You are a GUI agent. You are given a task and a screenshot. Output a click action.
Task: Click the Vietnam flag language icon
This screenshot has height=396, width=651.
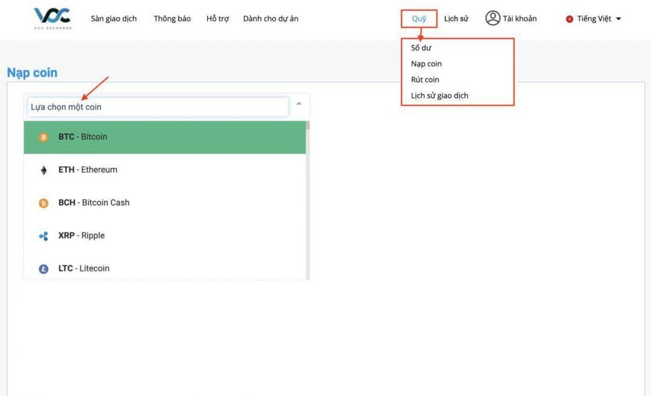tap(569, 19)
